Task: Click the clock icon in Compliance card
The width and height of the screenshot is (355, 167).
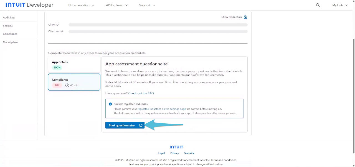Action: coord(67,85)
